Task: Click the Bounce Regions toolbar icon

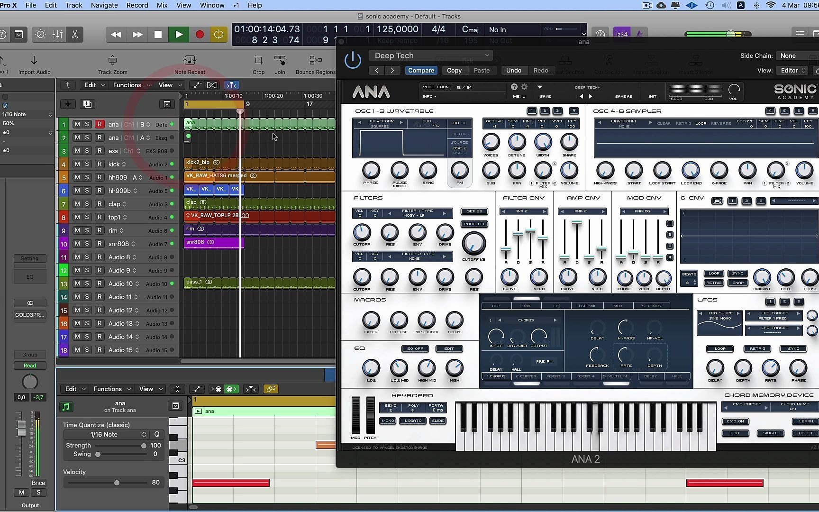Action: pos(315,64)
